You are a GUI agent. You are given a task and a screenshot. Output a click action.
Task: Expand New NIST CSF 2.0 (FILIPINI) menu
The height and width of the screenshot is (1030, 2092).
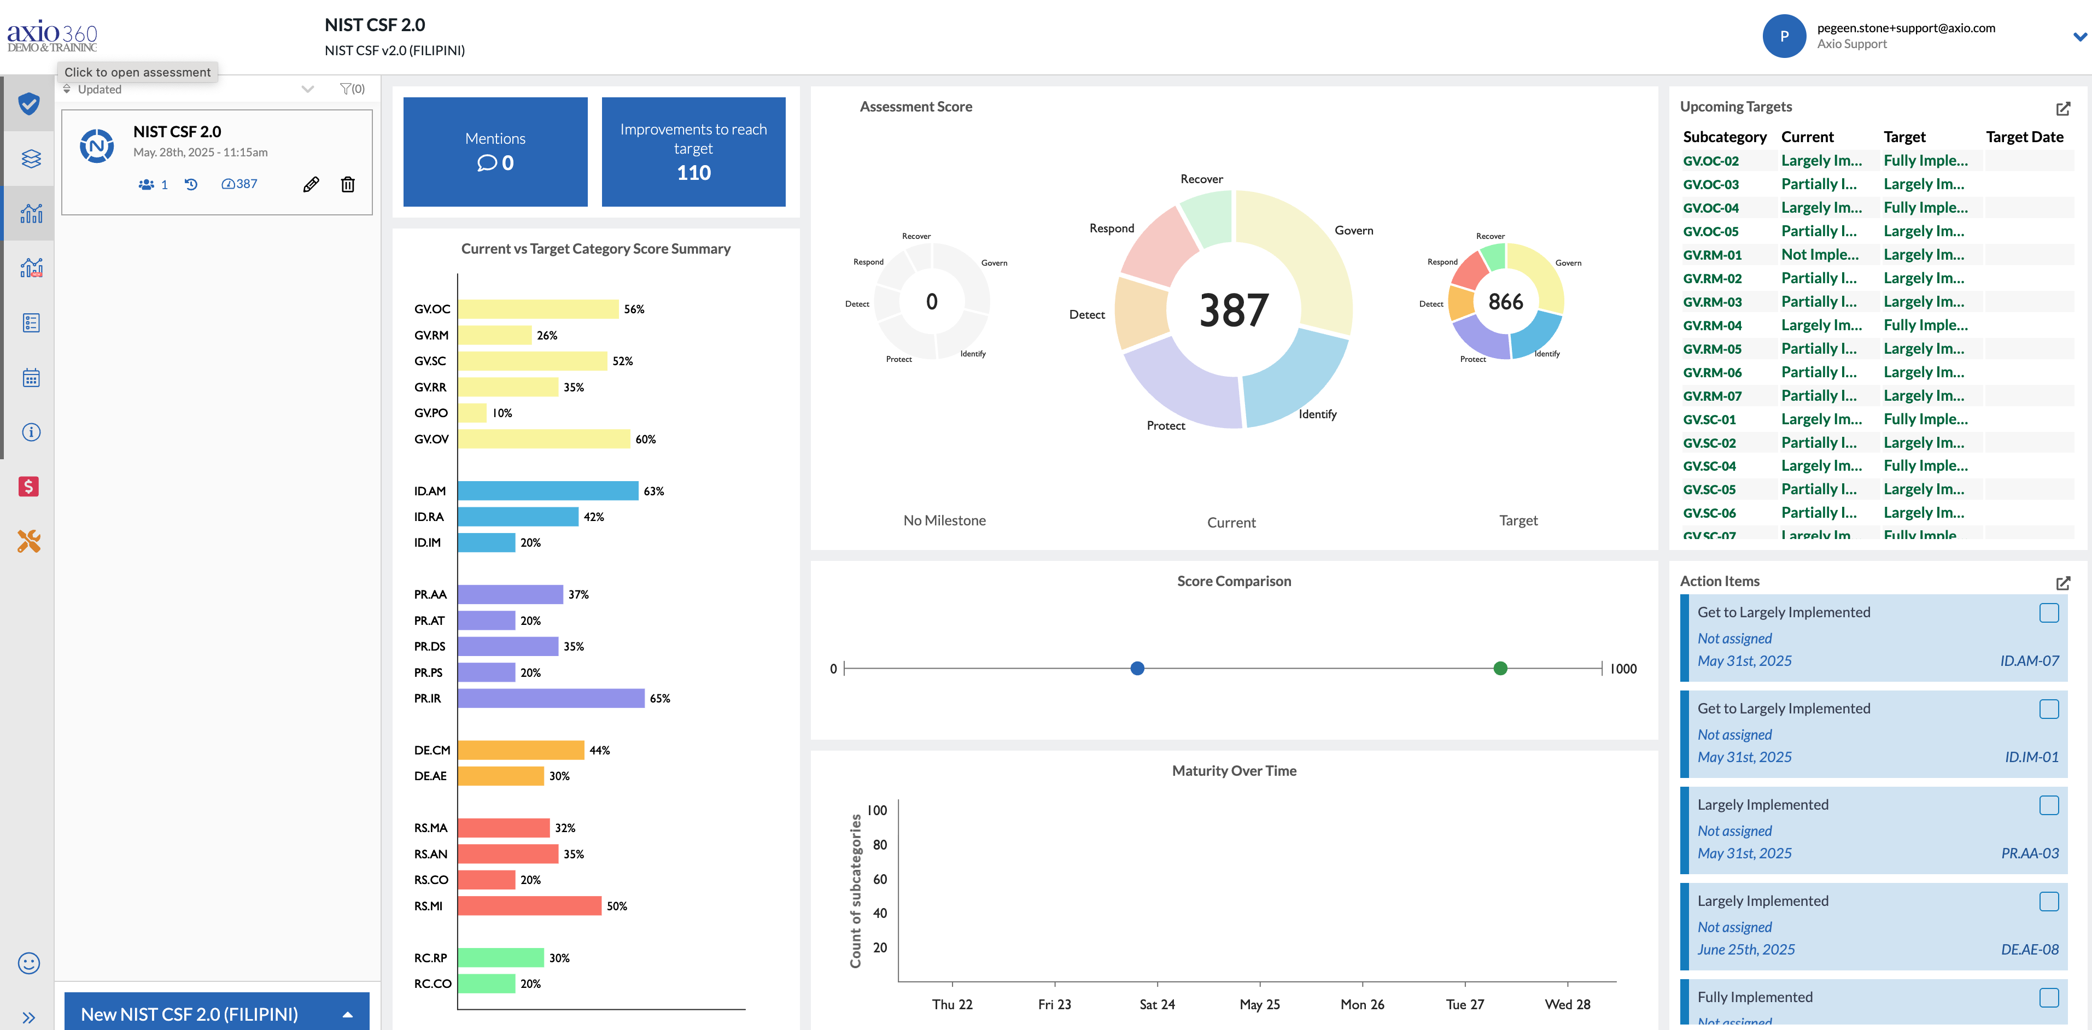point(348,1015)
